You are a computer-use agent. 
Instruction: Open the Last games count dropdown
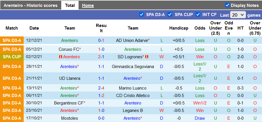point(238,15)
